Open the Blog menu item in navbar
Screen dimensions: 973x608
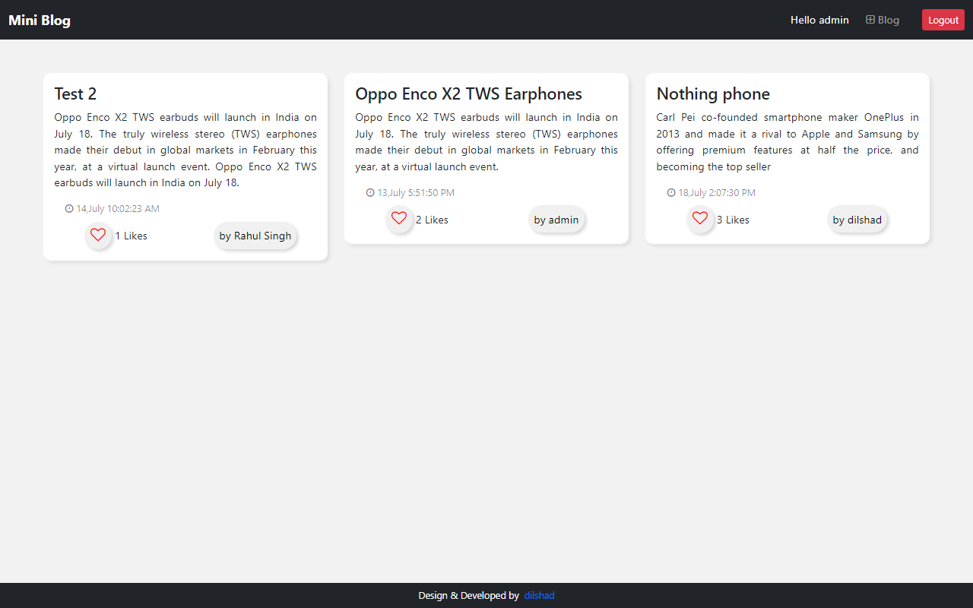(x=883, y=20)
